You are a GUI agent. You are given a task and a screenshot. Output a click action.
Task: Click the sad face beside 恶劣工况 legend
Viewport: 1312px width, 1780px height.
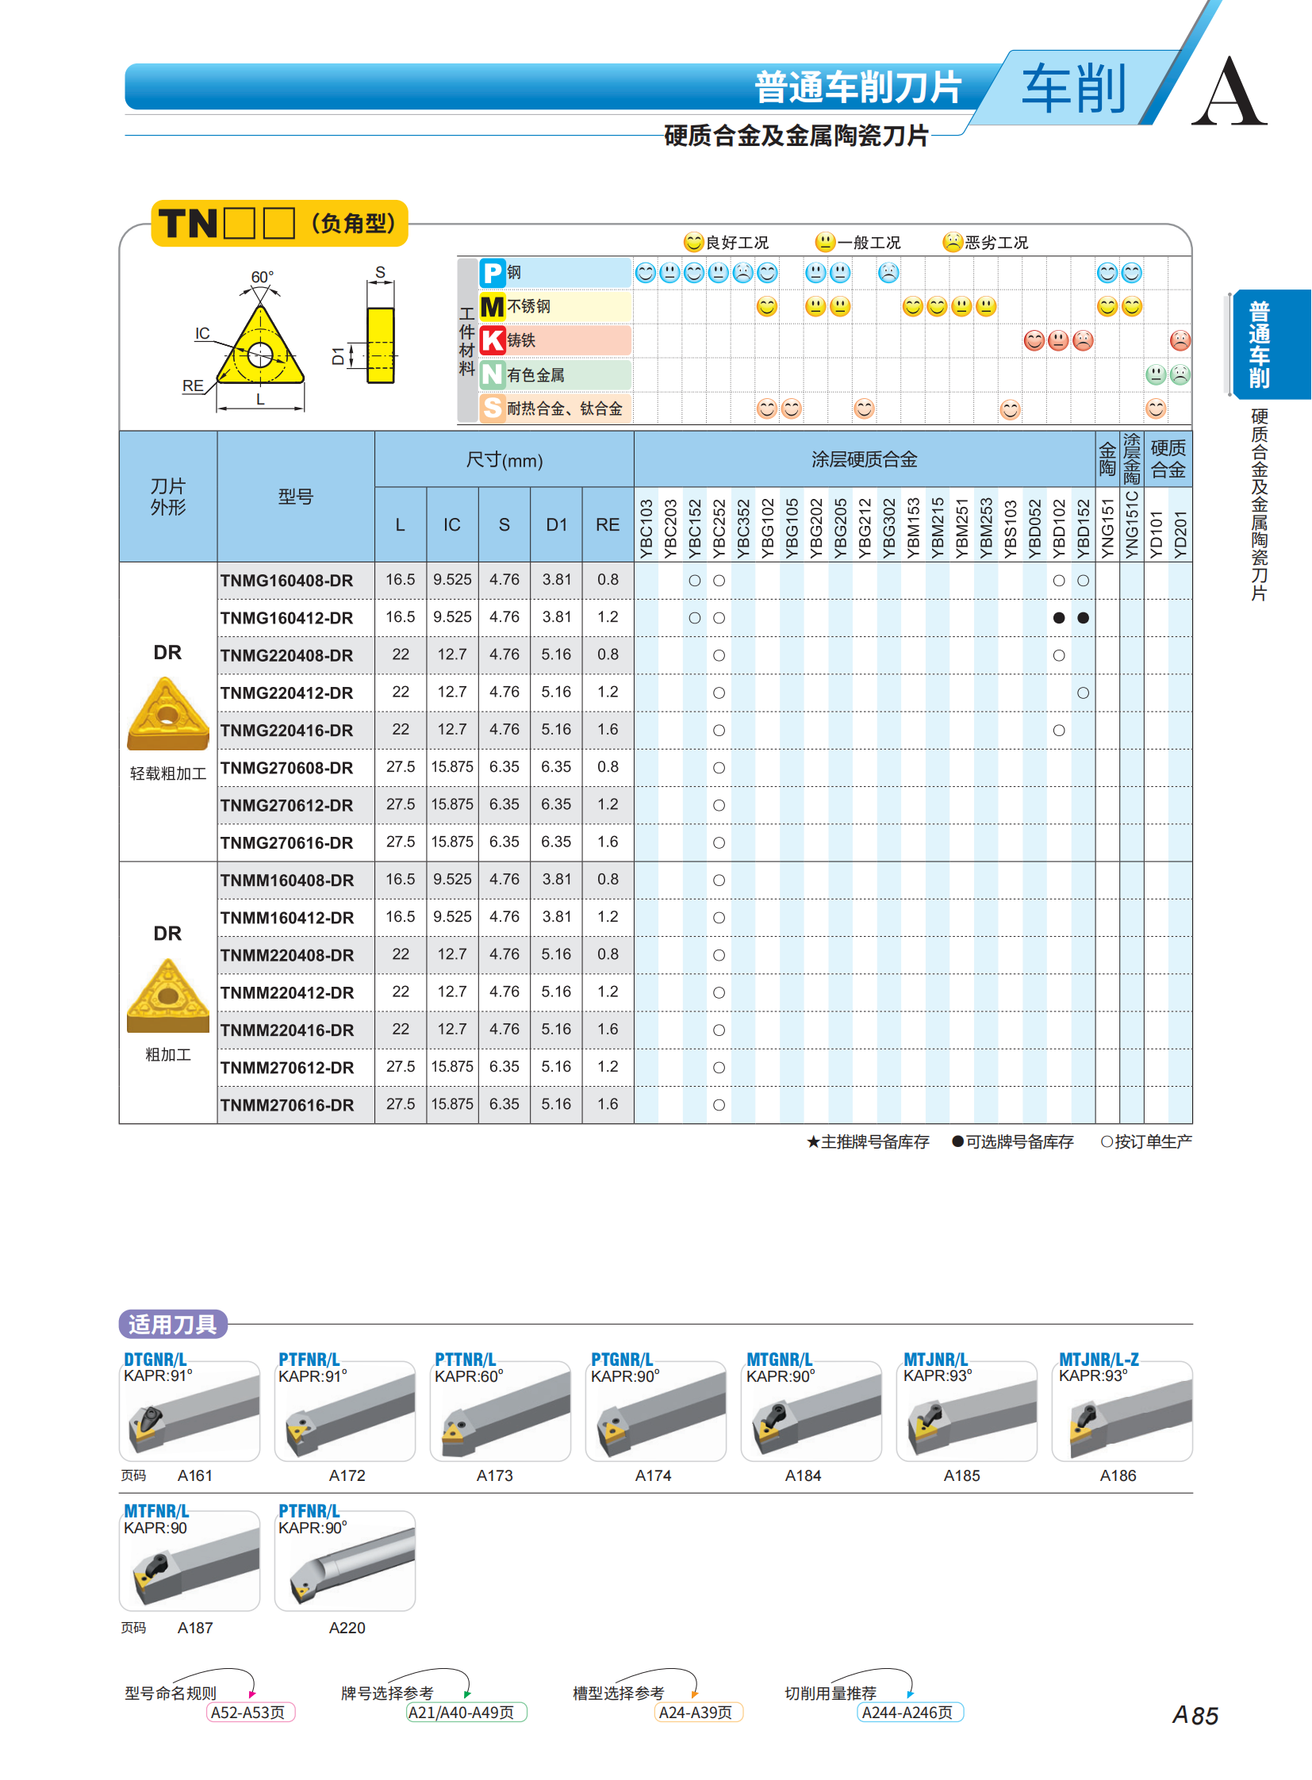(x=952, y=241)
